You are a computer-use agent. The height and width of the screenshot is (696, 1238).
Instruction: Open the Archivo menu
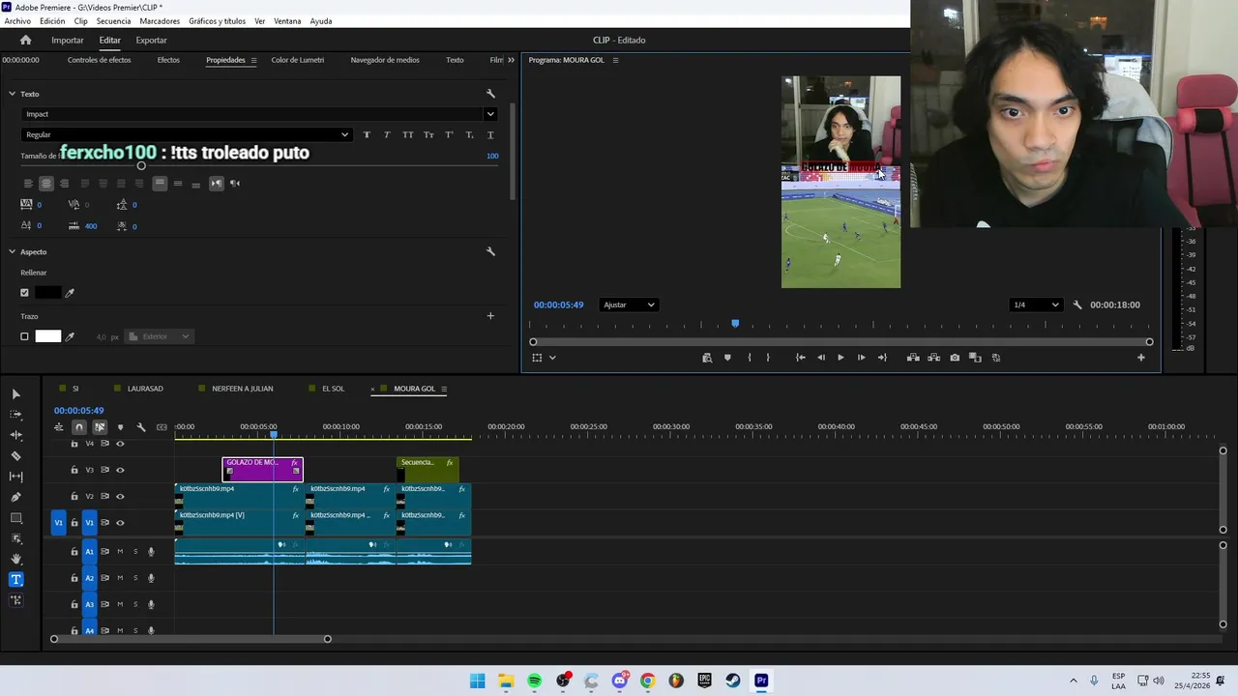pos(17,21)
